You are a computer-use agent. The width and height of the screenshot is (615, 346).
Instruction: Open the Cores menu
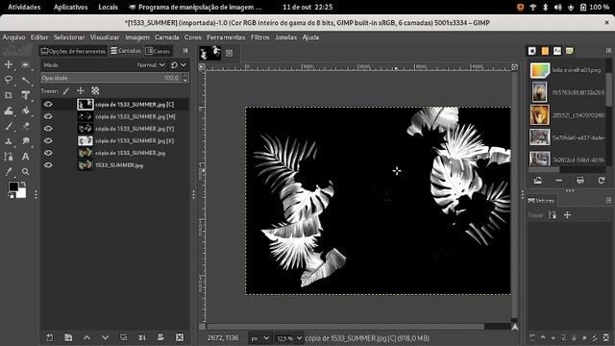(x=192, y=37)
